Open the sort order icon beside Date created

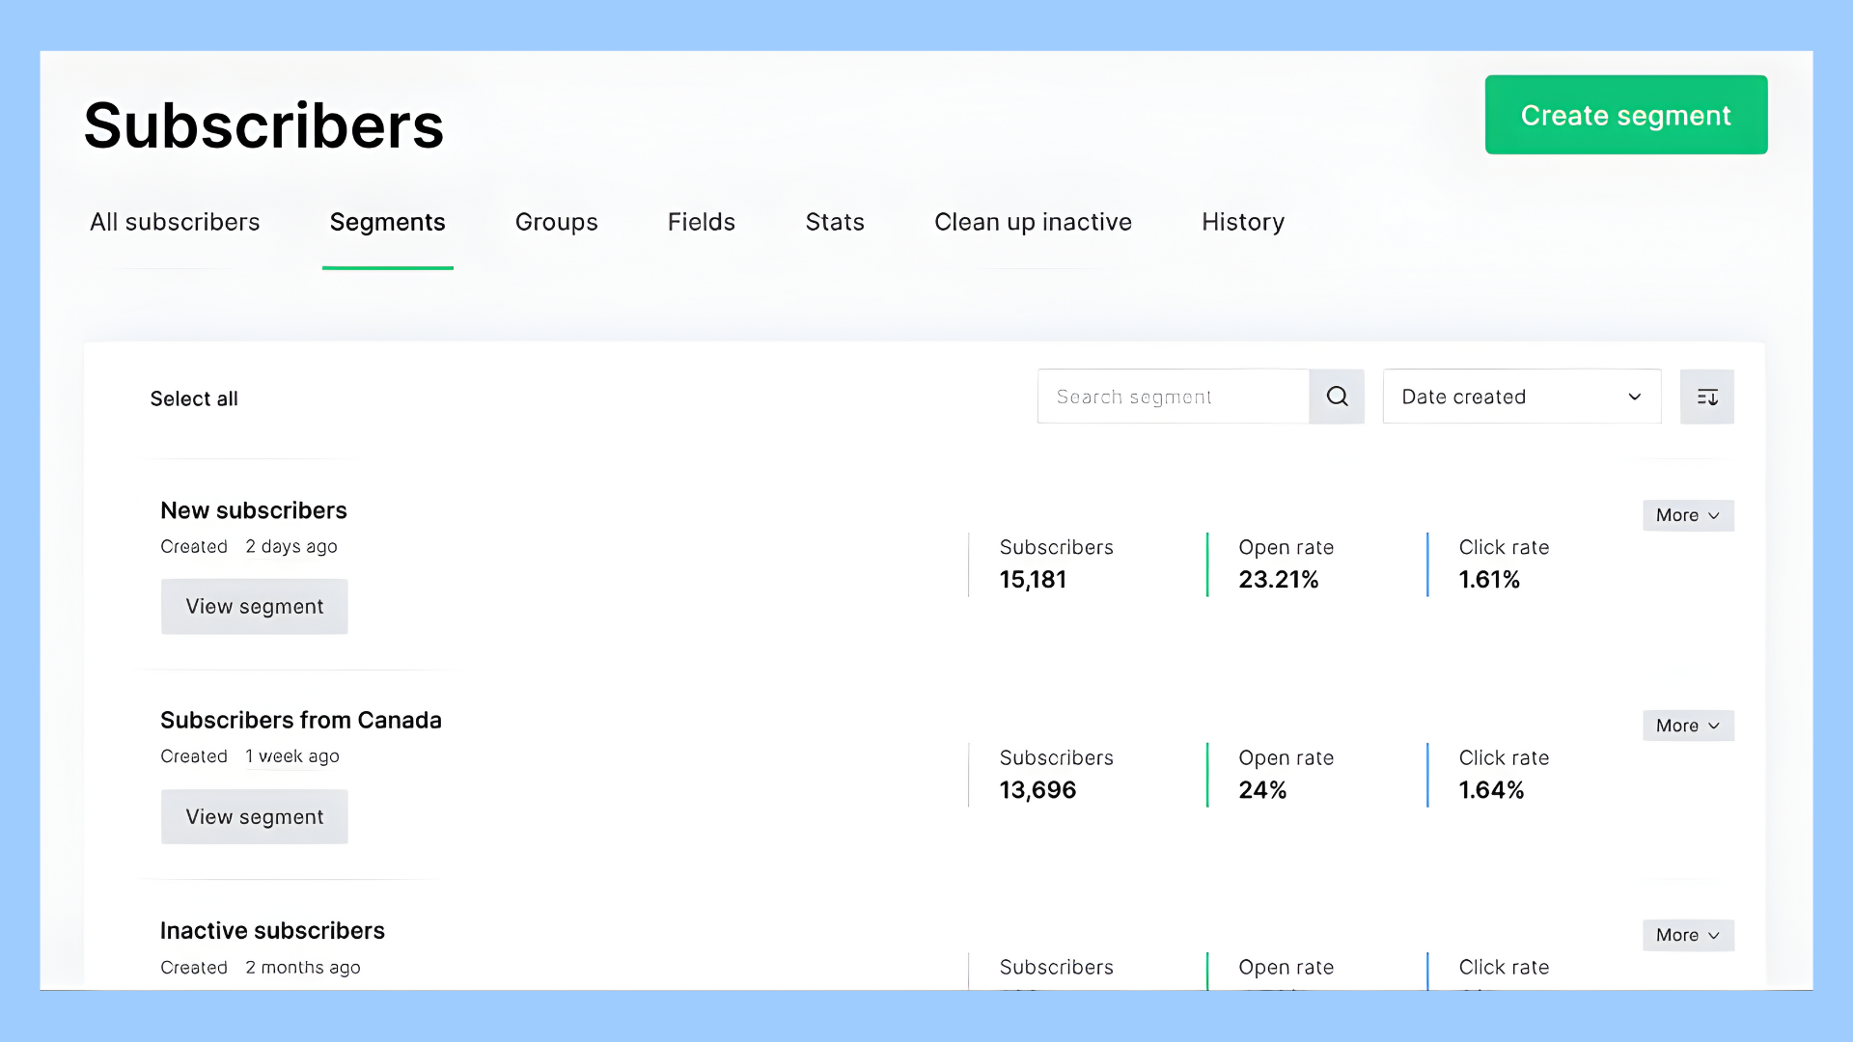[x=1707, y=397]
